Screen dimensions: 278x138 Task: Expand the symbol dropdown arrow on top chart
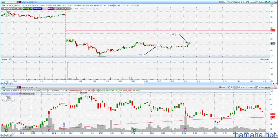click(17, 2)
